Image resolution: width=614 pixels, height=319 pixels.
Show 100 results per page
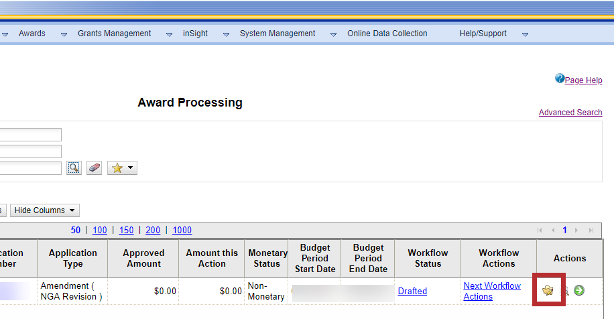[x=100, y=231]
